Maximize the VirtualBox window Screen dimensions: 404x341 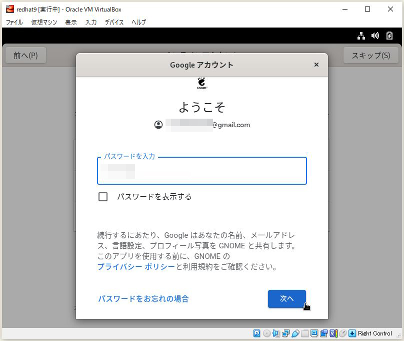367,10
